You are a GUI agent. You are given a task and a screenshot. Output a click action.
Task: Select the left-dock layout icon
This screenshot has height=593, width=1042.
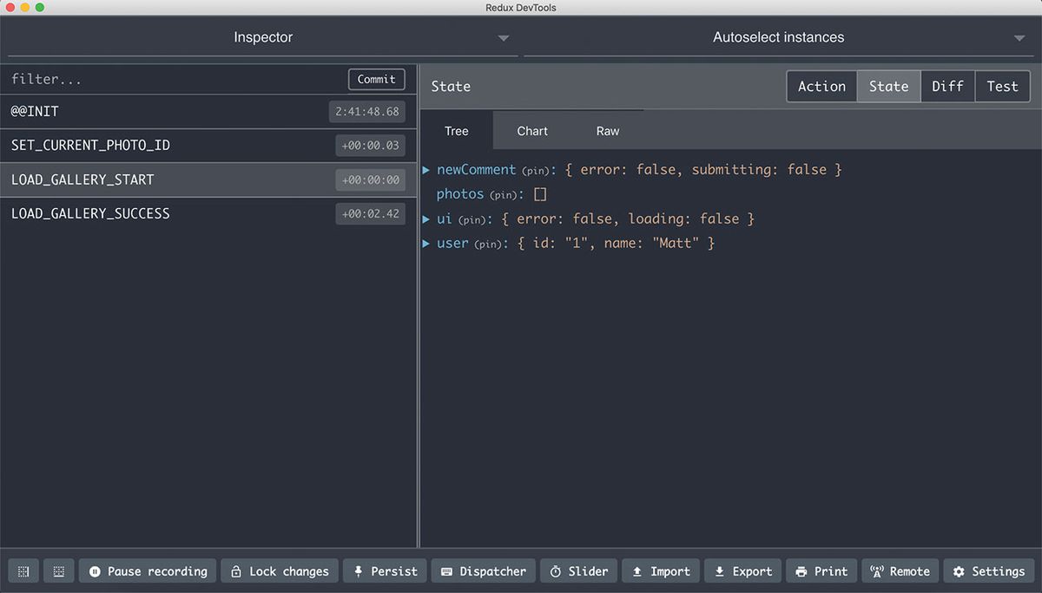(x=23, y=570)
